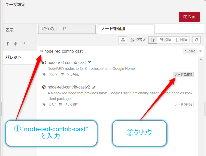Click the castv2 Google Cast functionality description
This screenshot has height=156, width=206.
click(x=120, y=96)
